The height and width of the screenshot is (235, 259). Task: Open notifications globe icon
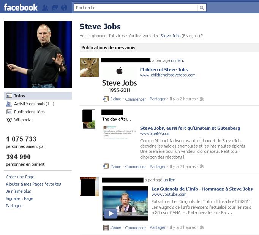point(64,8)
